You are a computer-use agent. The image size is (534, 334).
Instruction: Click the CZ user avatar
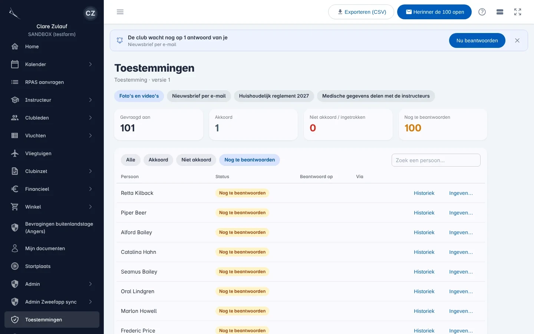click(90, 13)
